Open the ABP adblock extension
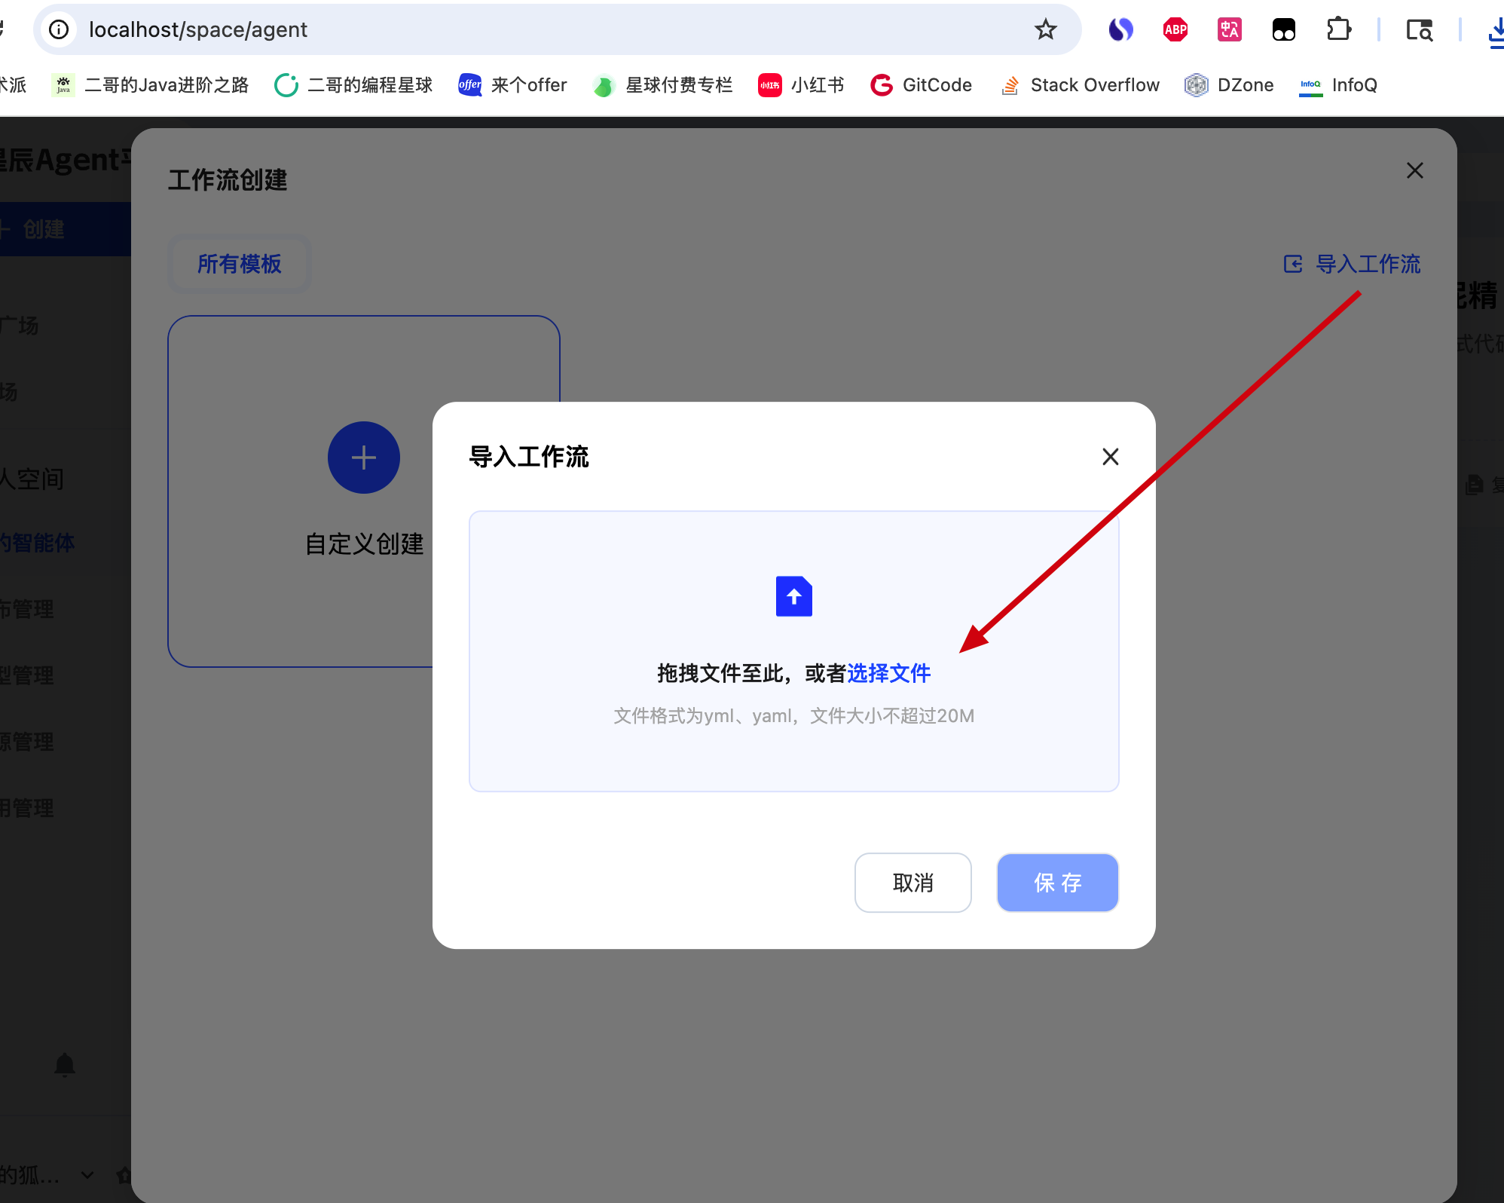This screenshot has width=1504, height=1203. tap(1175, 30)
